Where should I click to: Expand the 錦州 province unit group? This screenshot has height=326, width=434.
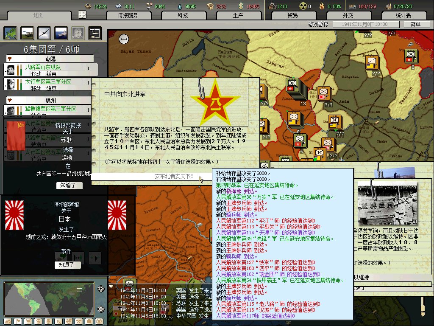coord(50,100)
